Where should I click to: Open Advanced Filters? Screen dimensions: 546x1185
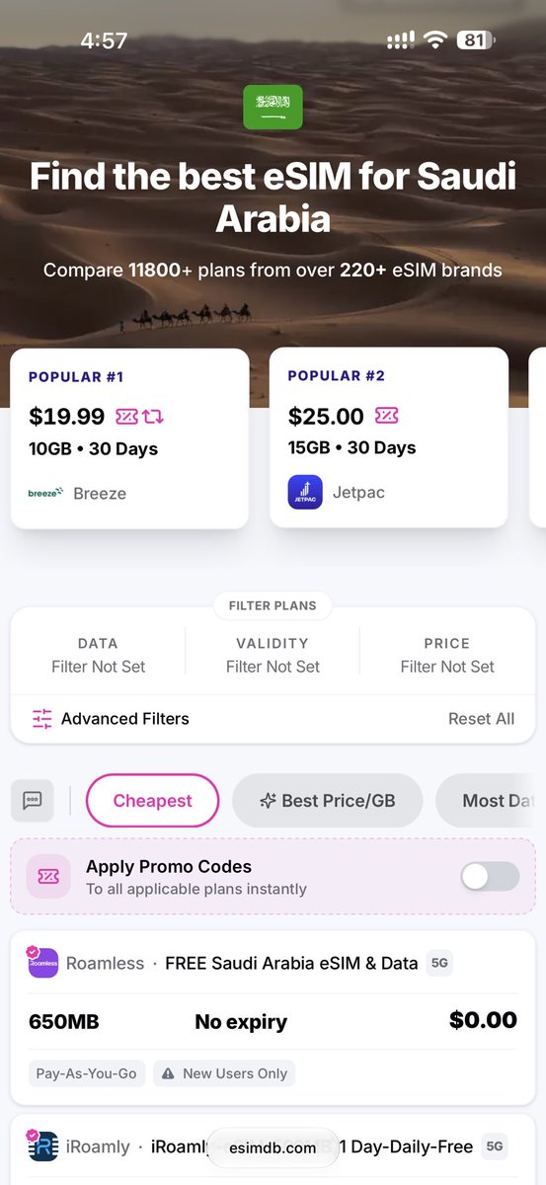tap(110, 719)
